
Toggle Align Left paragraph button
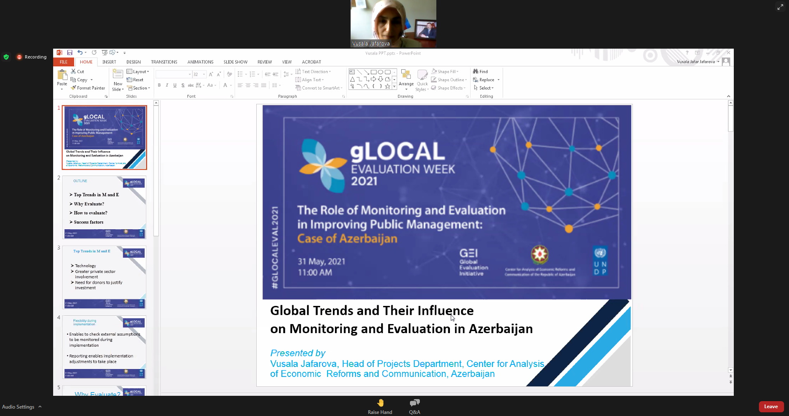click(x=240, y=85)
